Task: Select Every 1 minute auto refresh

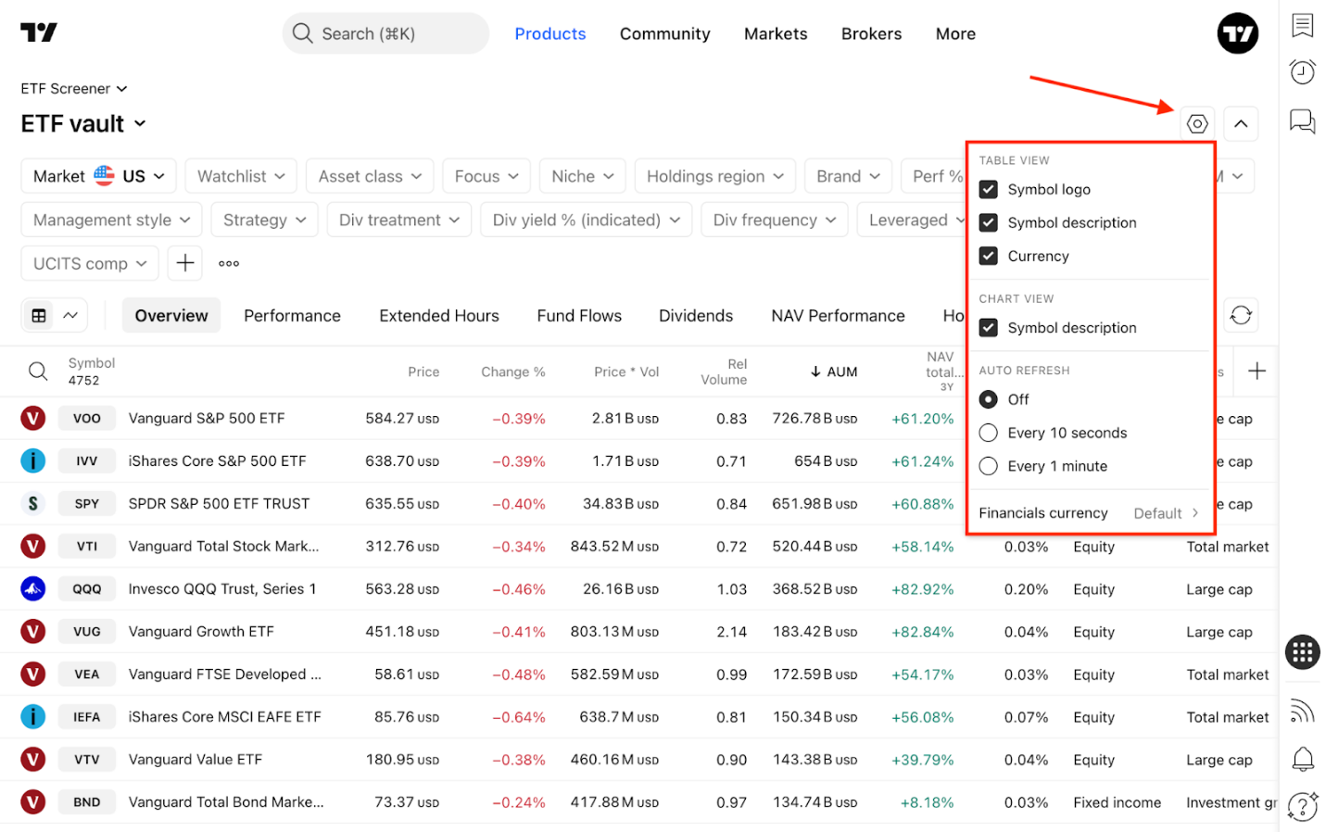Action: pos(989,466)
